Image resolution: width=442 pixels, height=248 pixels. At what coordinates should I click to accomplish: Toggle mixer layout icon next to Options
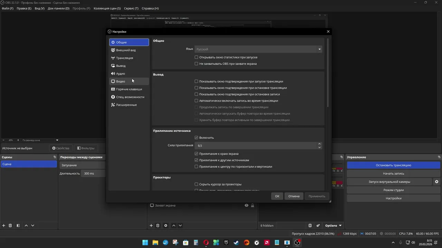[x=310, y=226]
